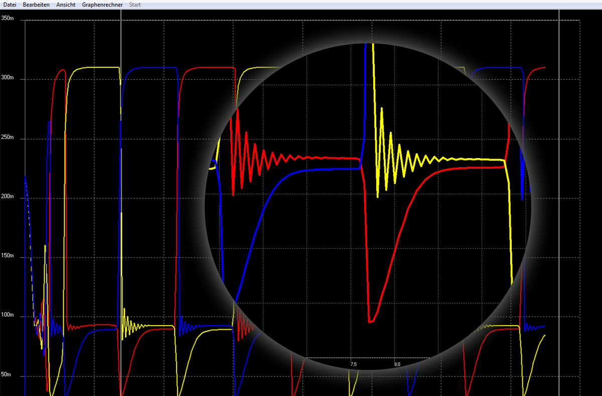Open the Datei menu
This screenshot has width=602, height=396.
[10, 5]
